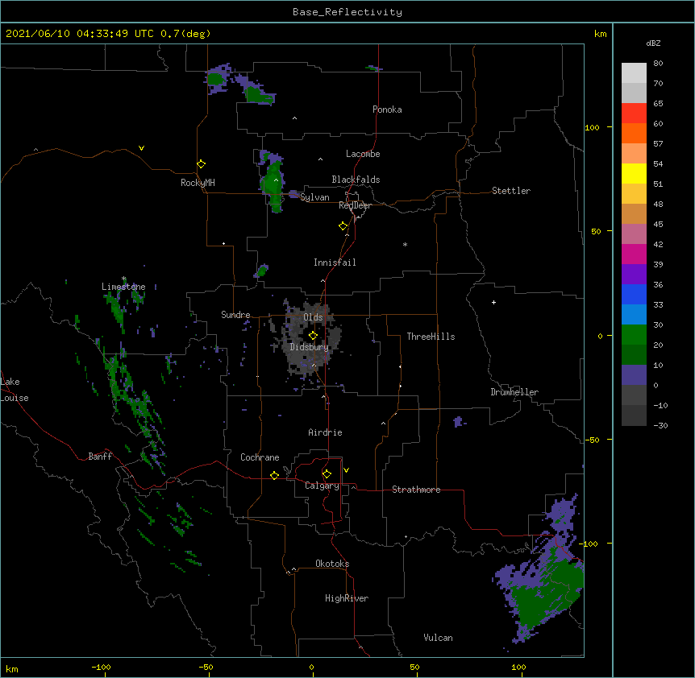Click the RedDeer city label
This screenshot has width=695, height=678.
355,205
